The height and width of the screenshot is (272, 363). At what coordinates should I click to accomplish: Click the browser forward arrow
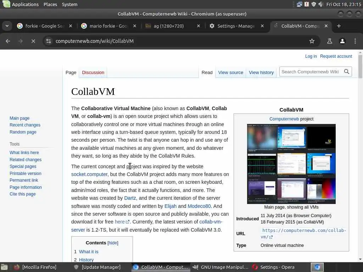21,41
